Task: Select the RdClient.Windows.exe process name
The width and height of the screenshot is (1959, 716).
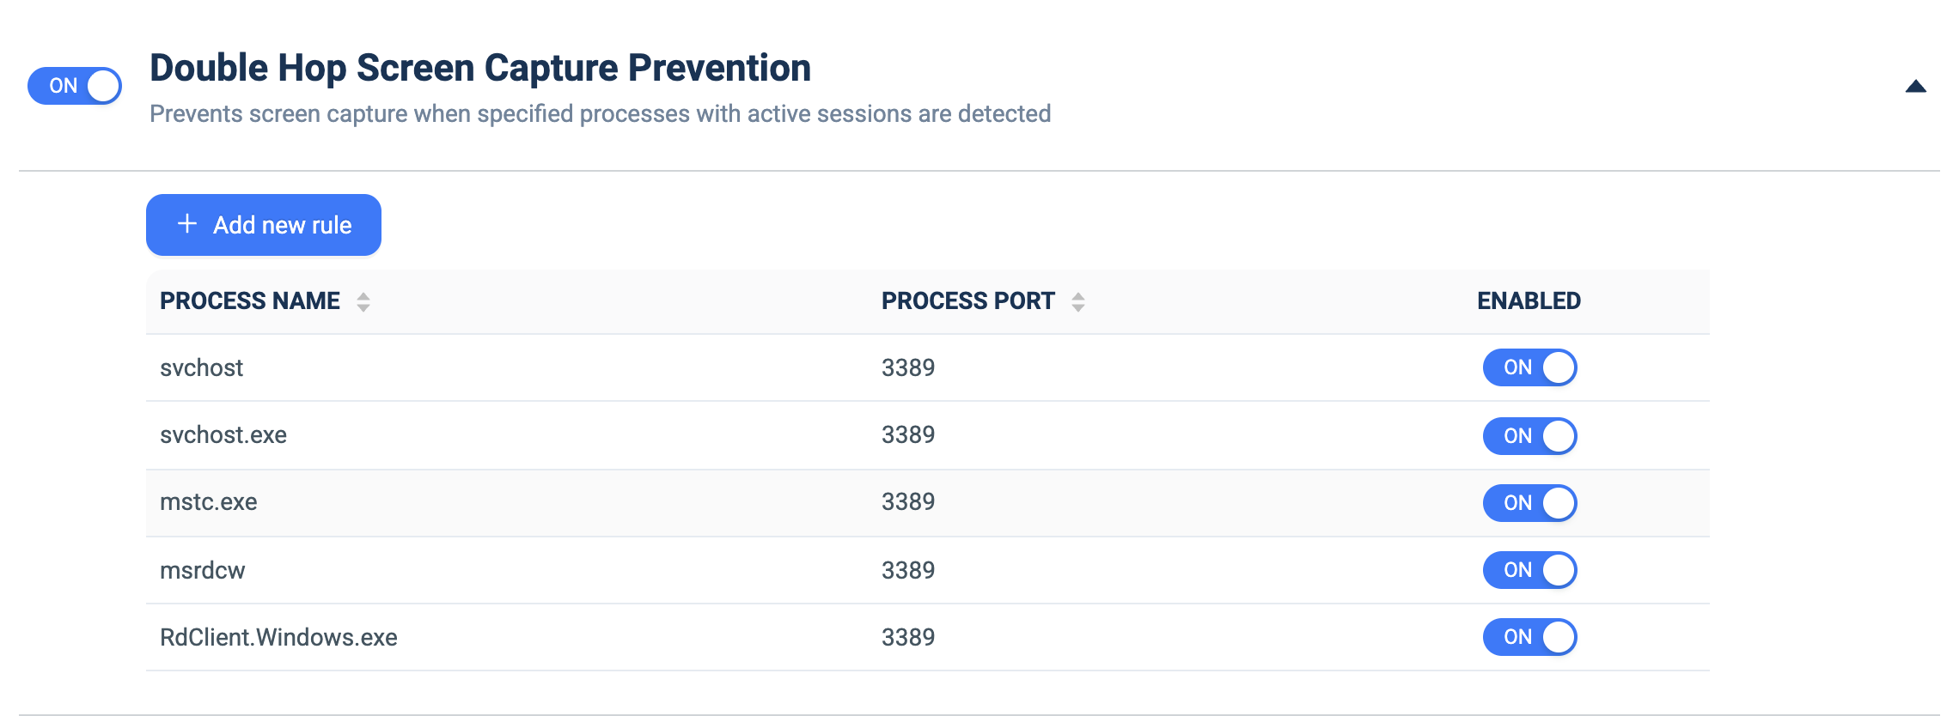Action: 278,637
